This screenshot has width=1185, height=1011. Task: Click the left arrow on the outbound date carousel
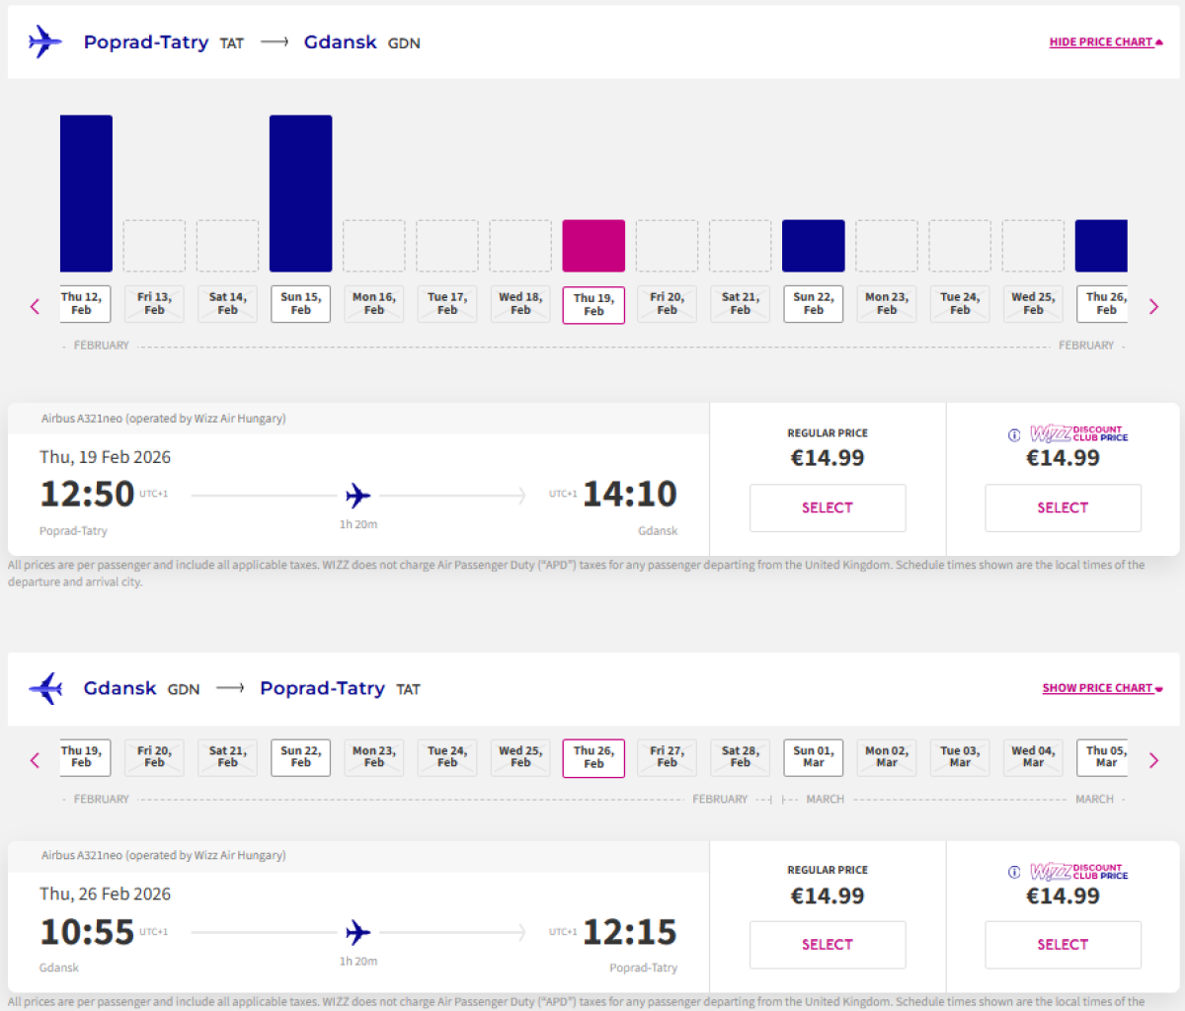click(35, 306)
